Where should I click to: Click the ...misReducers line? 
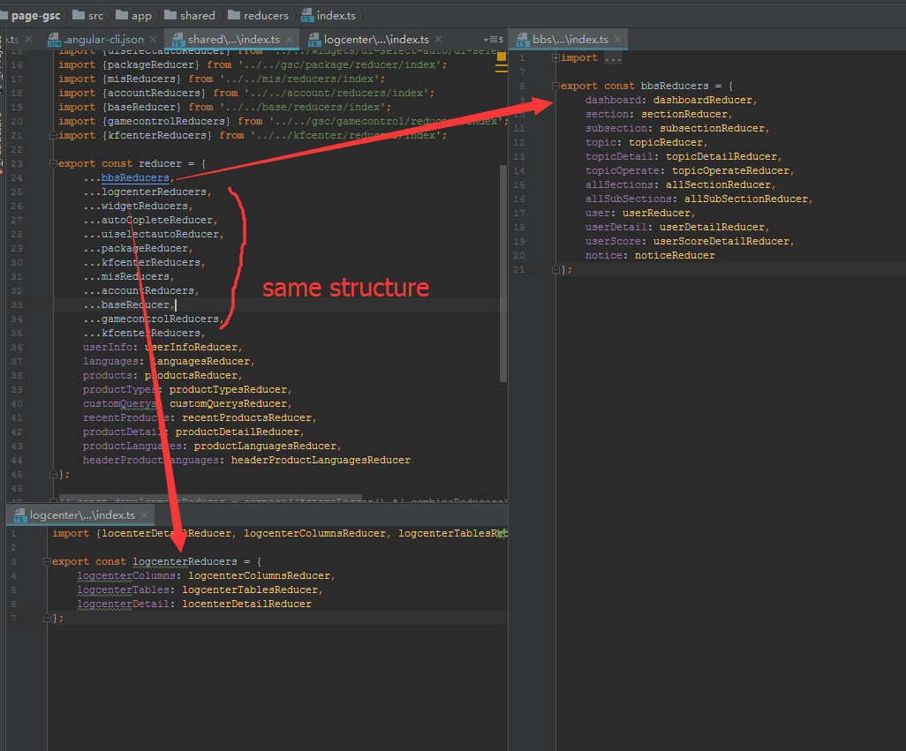pyautogui.click(x=129, y=276)
